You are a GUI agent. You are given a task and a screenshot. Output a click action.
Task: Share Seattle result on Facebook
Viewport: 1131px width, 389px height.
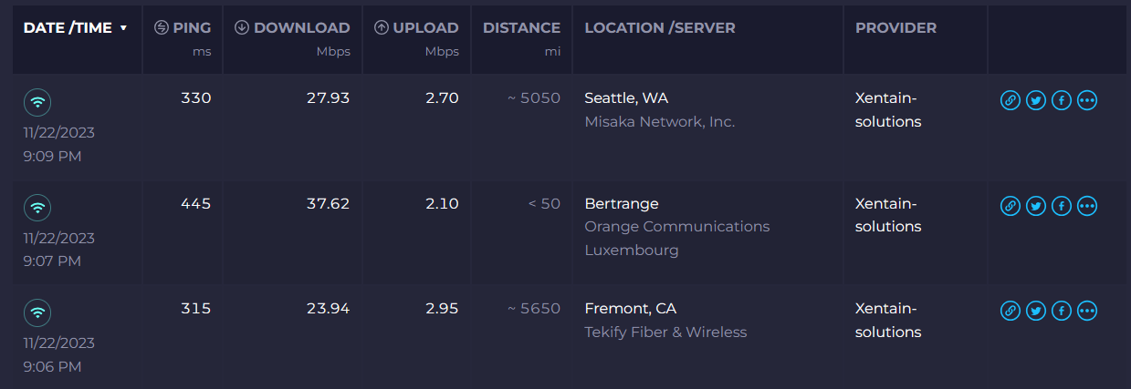pos(1061,101)
